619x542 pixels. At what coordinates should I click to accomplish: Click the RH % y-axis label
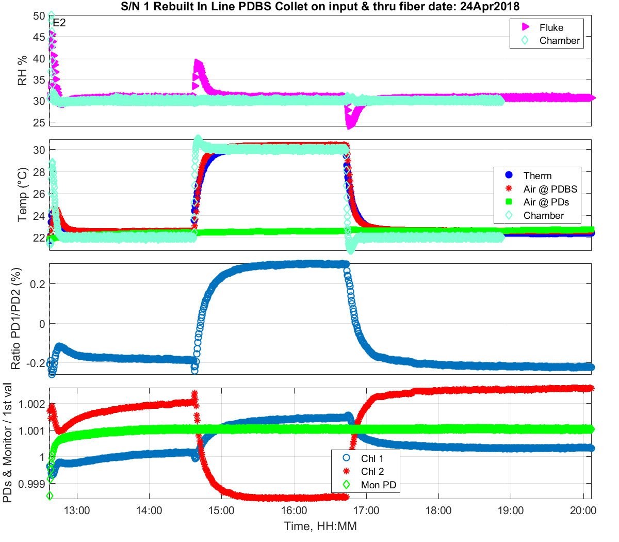[22, 71]
